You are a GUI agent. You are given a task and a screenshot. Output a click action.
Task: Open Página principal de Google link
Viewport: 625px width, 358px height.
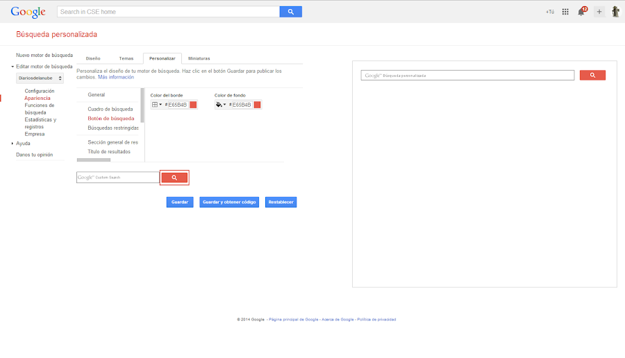pos(294,319)
